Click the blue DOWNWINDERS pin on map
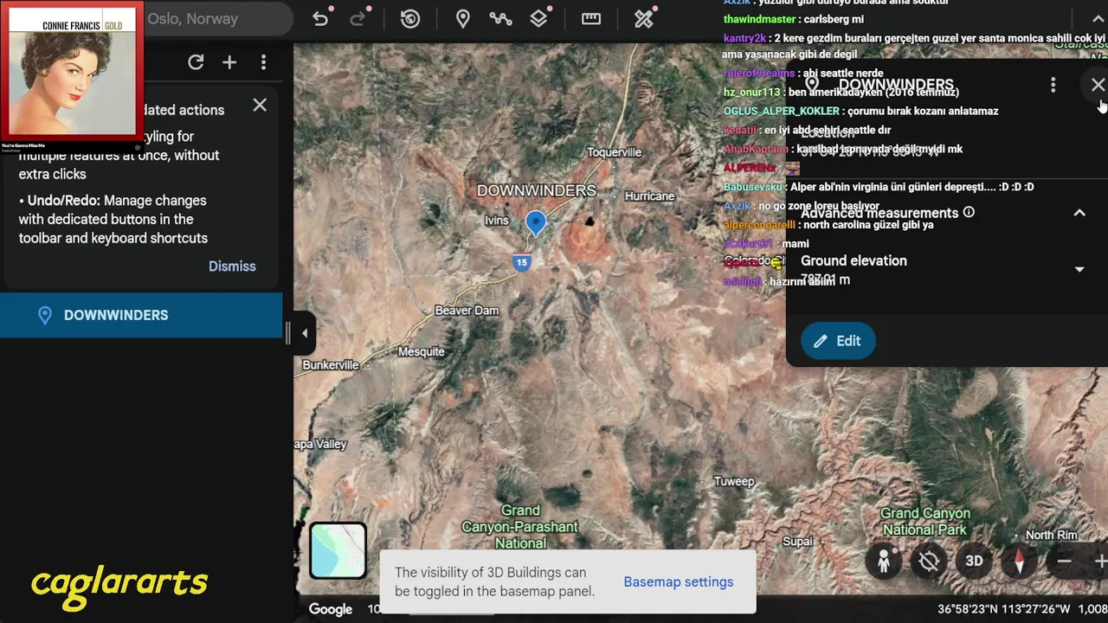Image resolution: width=1108 pixels, height=623 pixels. (x=536, y=223)
